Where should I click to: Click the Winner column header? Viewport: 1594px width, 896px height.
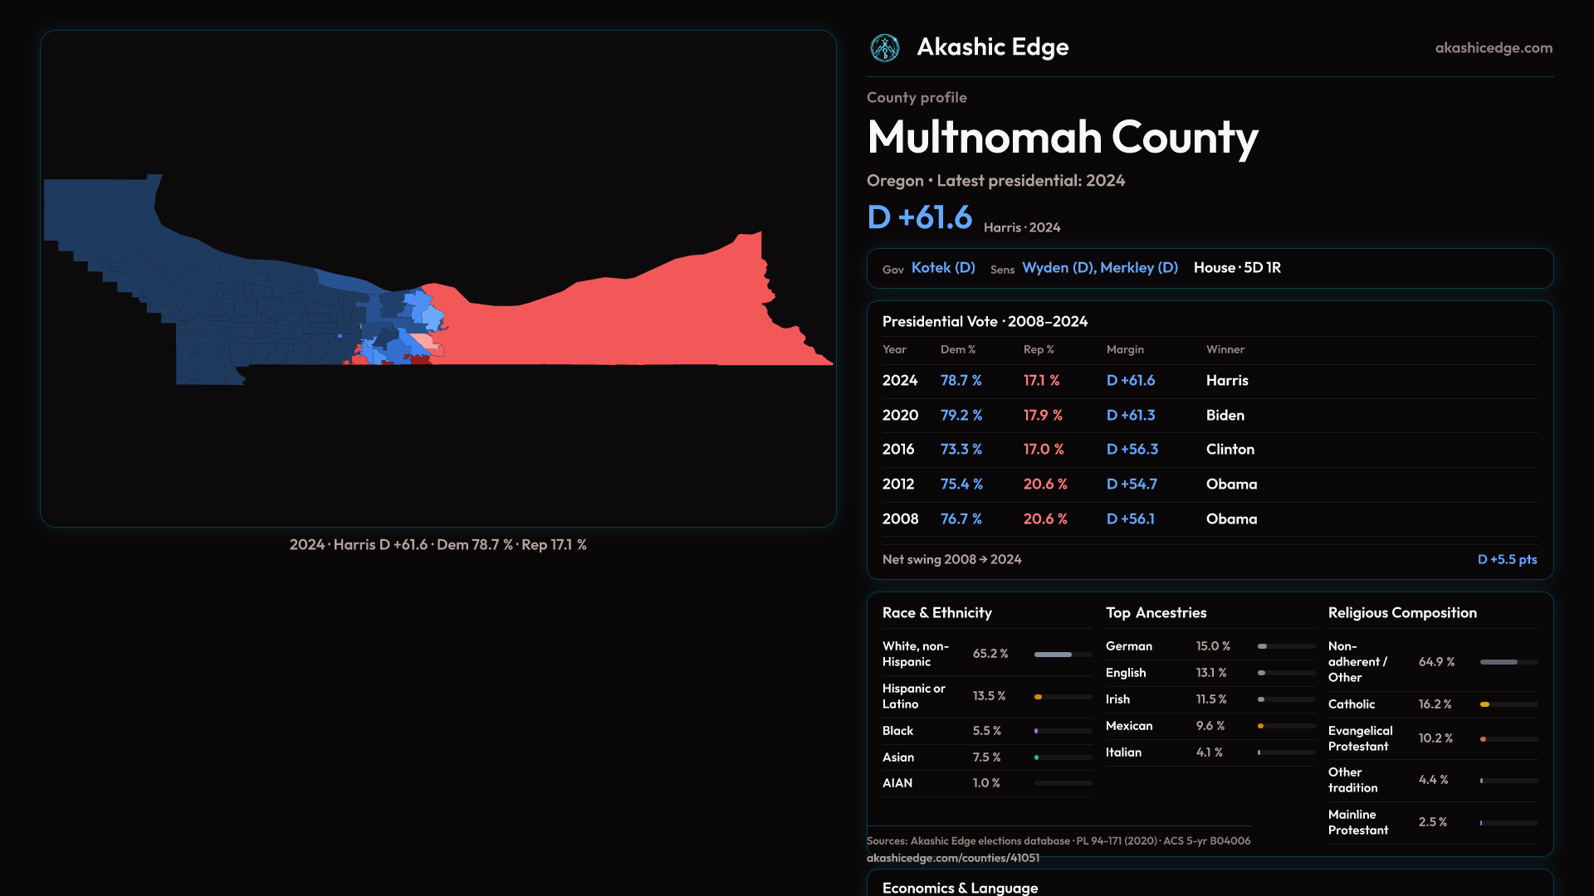tap(1225, 350)
